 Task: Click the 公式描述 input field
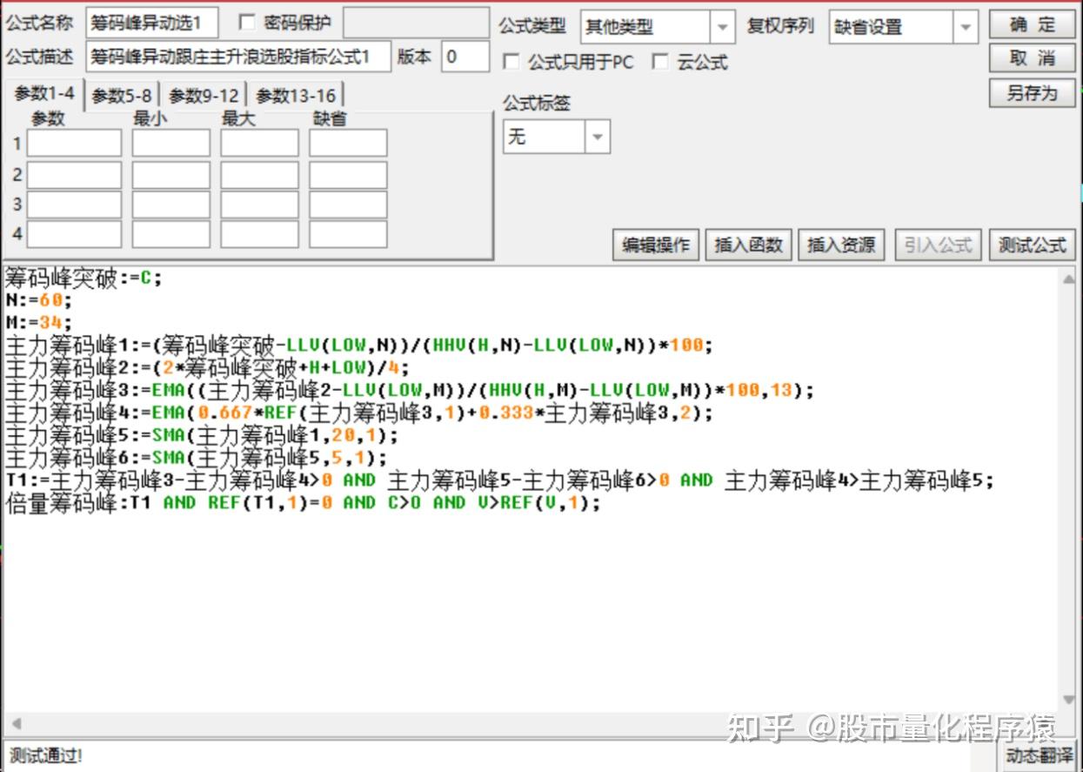[x=238, y=57]
